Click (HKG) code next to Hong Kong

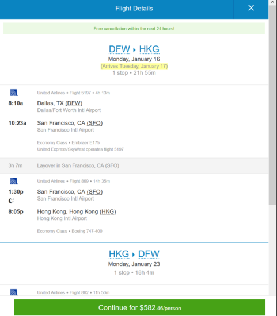tap(108, 211)
